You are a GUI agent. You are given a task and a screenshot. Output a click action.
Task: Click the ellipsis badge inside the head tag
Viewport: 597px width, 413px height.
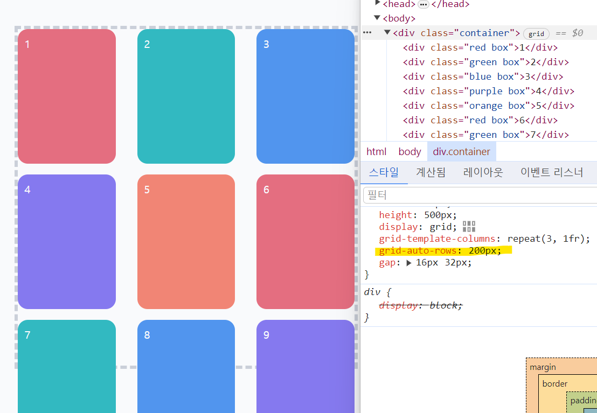point(423,4)
